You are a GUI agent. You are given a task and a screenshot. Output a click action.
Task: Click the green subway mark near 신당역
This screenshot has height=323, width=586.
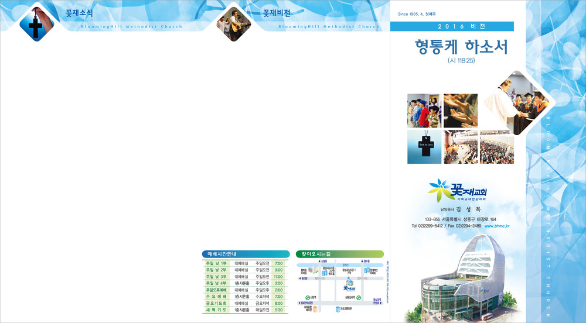click(308, 297)
